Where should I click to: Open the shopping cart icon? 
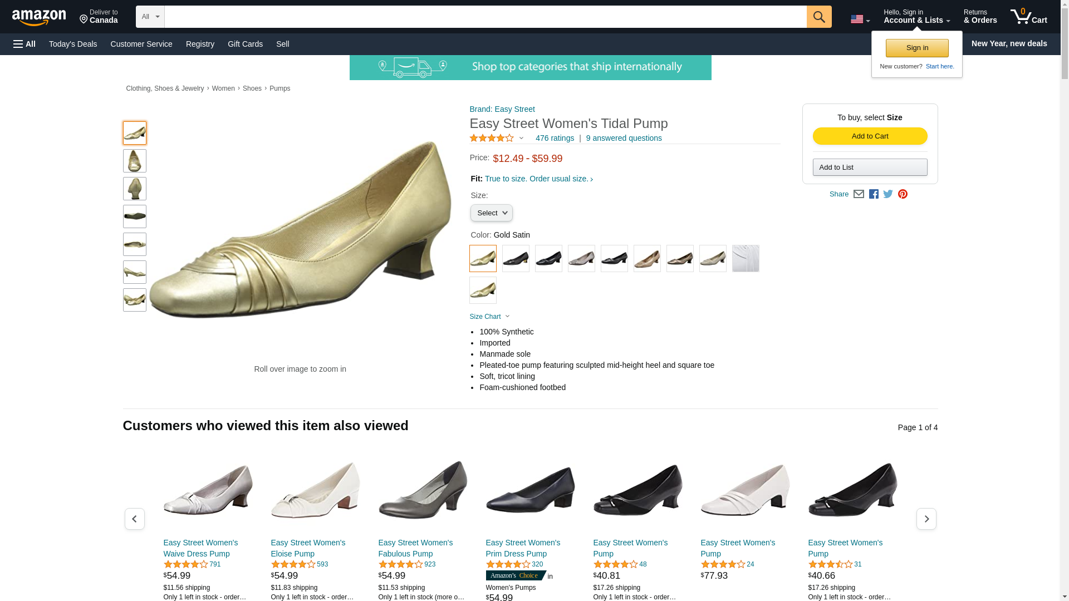[1028, 17]
